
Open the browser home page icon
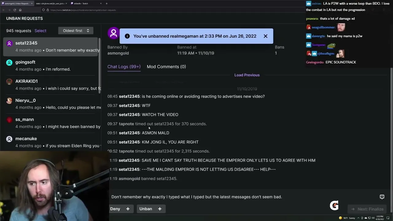click(x=20, y=10)
